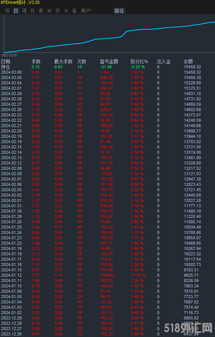Select the 2023.12.29 date row
Screen dimensions: 215x337
pos(11,318)
